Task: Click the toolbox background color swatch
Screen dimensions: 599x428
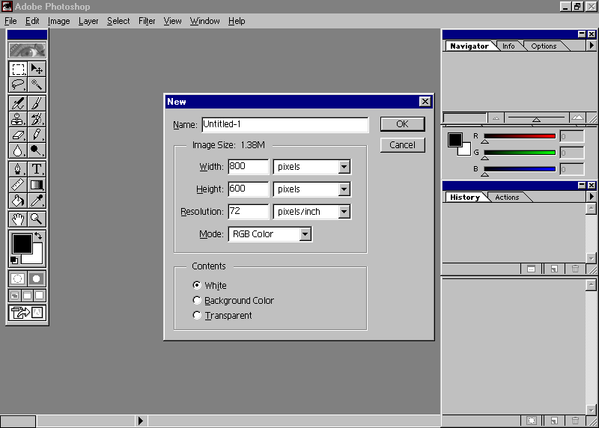Action: click(x=37, y=257)
